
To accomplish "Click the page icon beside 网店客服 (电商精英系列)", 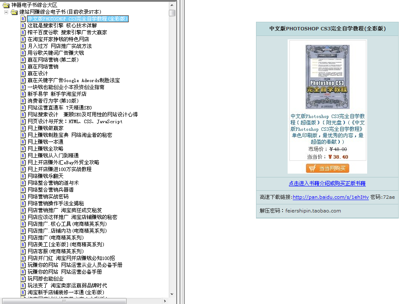I will pos(23,251).
